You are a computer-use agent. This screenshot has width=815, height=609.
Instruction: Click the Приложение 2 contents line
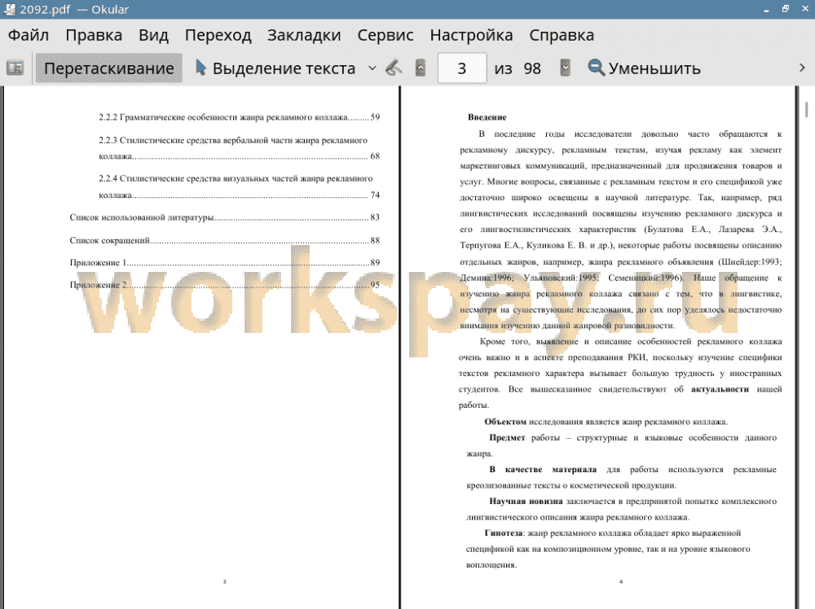[x=225, y=285]
